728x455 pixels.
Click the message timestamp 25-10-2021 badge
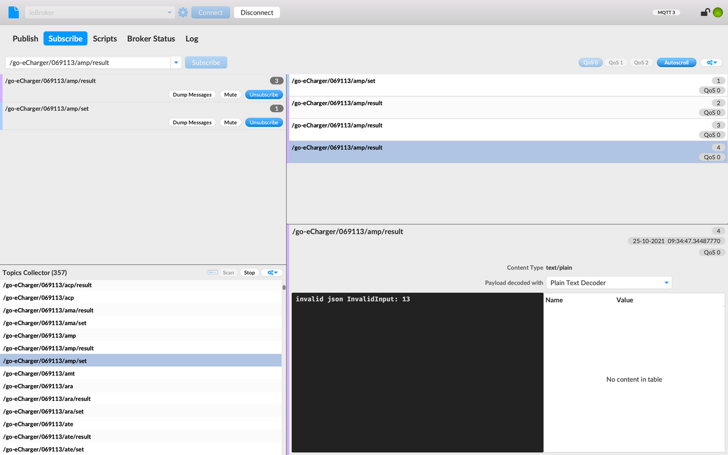tap(676, 241)
